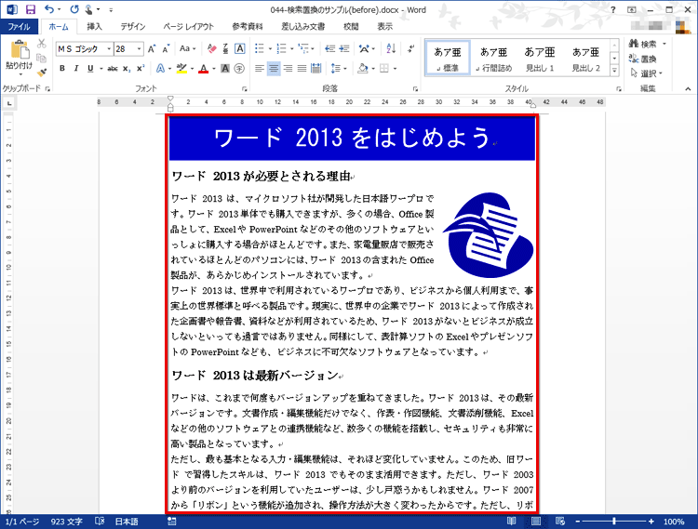Apply the 見出し 1 style

tap(540, 58)
